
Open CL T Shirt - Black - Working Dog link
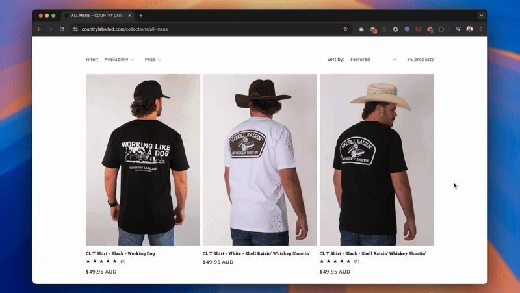click(x=120, y=253)
